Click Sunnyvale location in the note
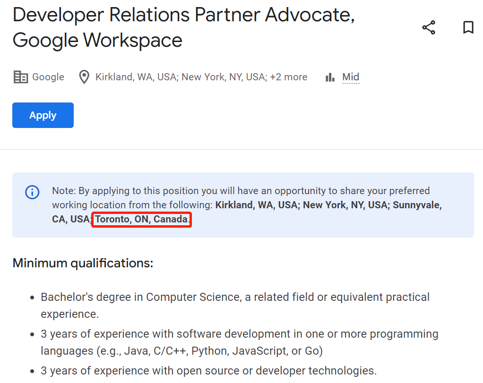 point(417,205)
